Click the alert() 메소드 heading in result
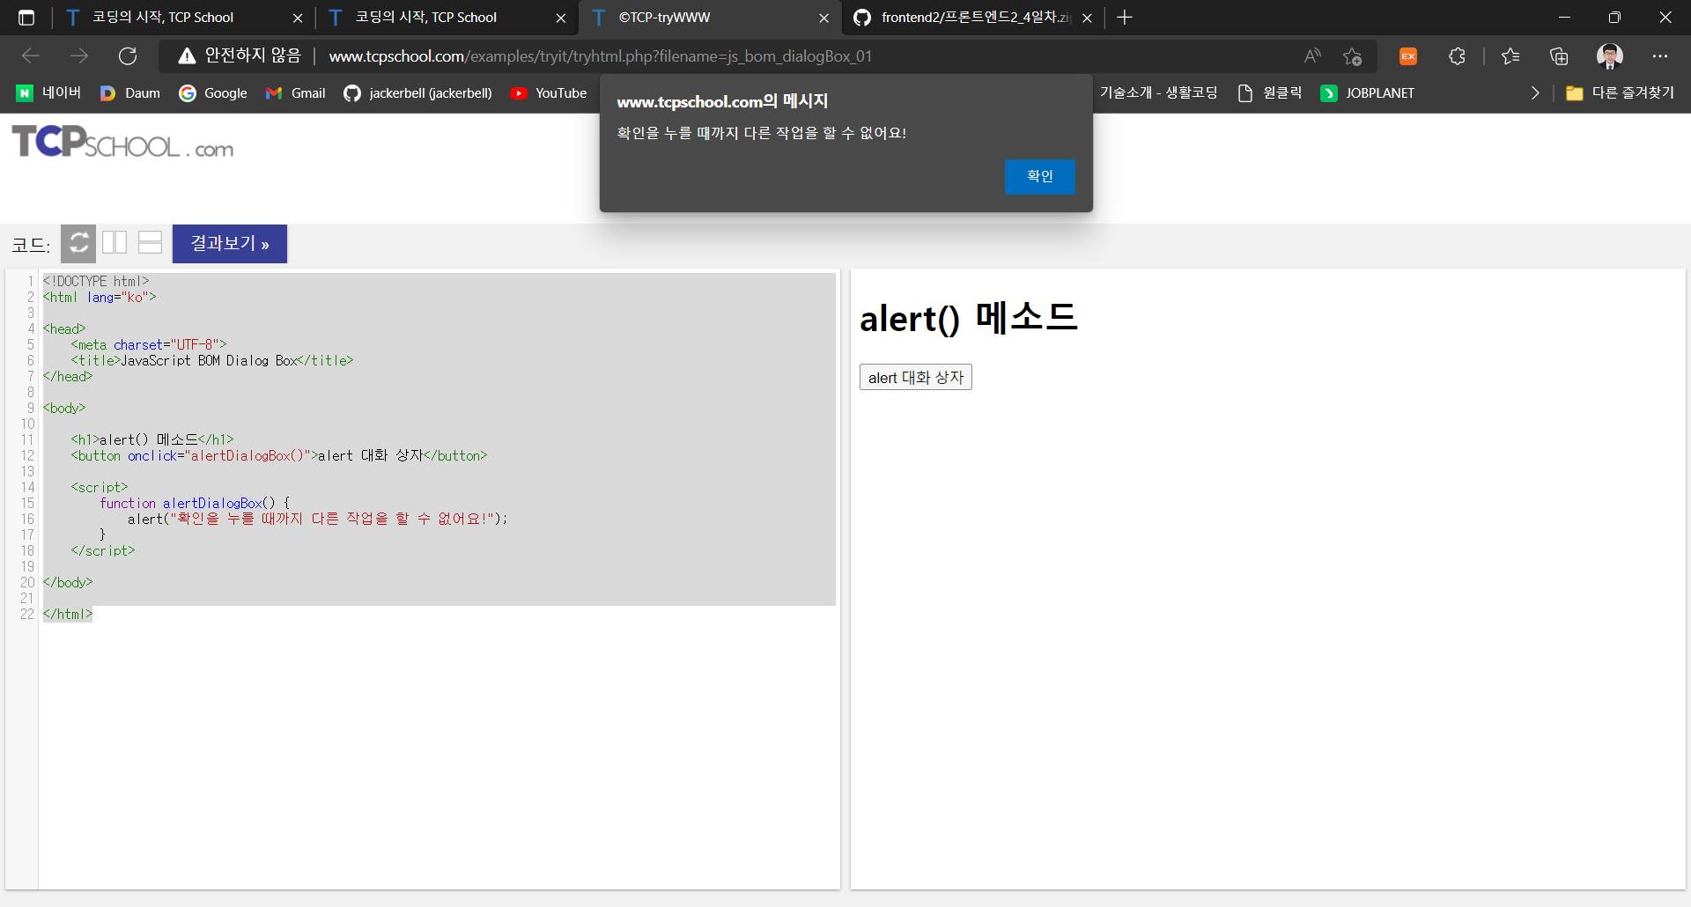Image resolution: width=1691 pixels, height=907 pixels. click(969, 318)
